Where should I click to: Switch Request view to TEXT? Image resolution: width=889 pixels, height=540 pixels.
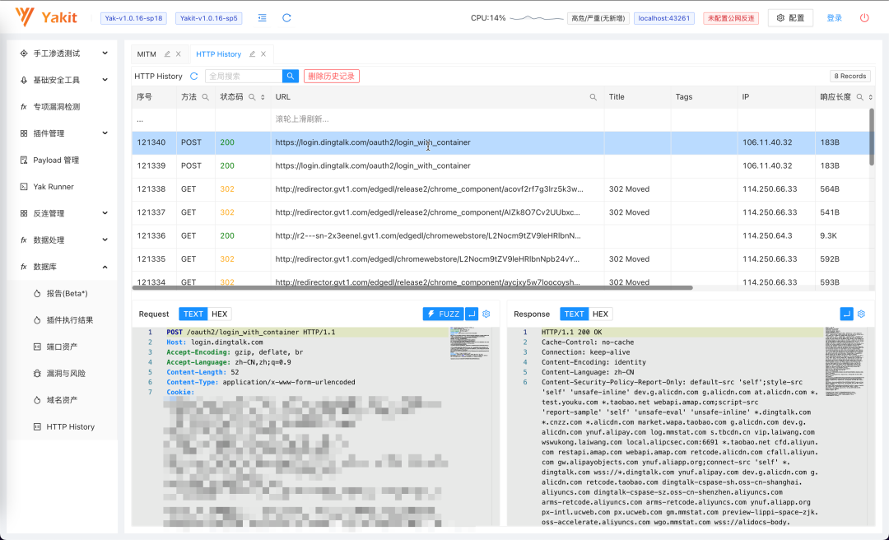click(193, 314)
